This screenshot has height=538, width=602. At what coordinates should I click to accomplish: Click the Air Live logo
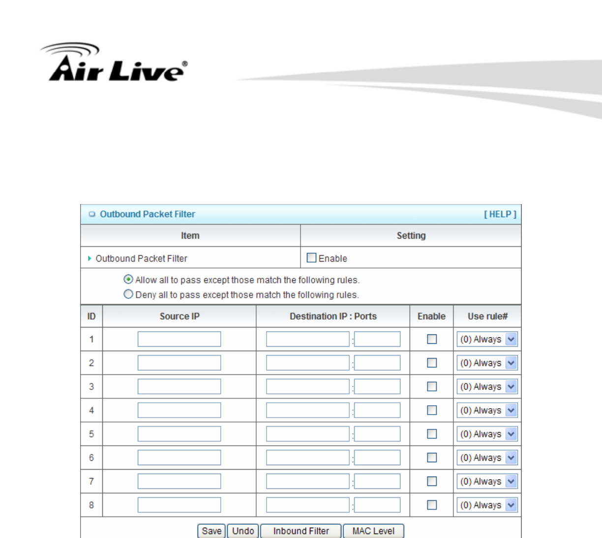(x=114, y=62)
